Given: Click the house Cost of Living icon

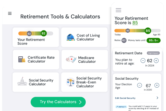Looking at the screenshot, I should (x=71, y=37).
